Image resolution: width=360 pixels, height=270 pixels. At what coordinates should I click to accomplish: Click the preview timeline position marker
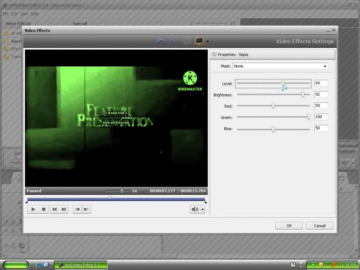point(110,198)
